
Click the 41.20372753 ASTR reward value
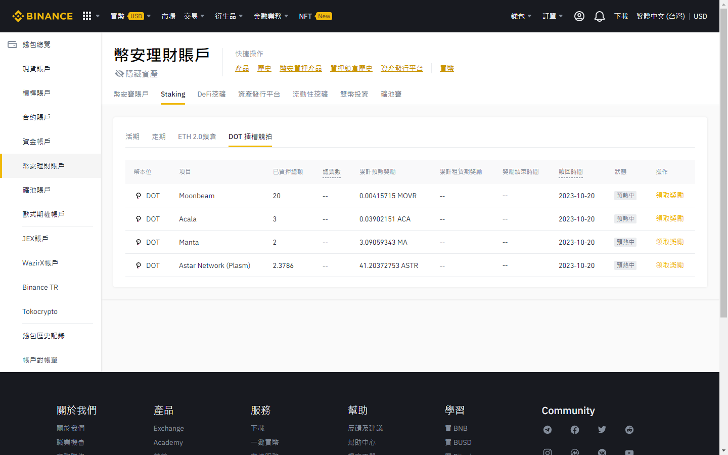coord(389,265)
